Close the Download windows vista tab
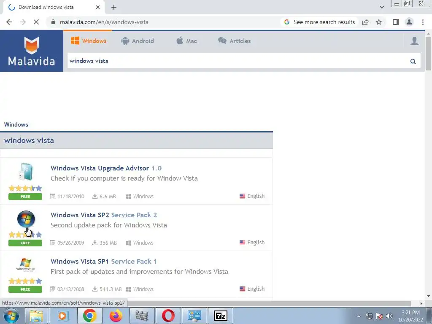 click(97, 7)
